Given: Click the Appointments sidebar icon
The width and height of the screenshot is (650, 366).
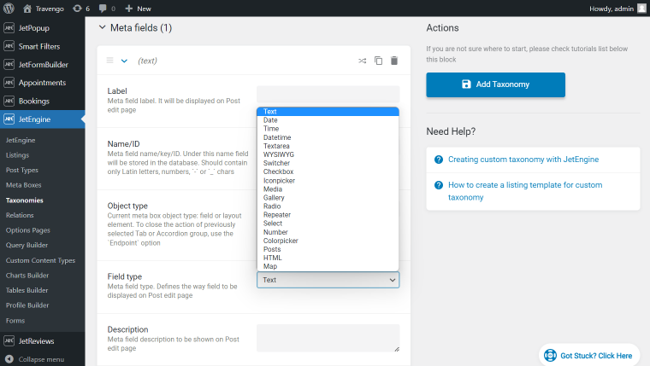Looking at the screenshot, I should pos(9,82).
